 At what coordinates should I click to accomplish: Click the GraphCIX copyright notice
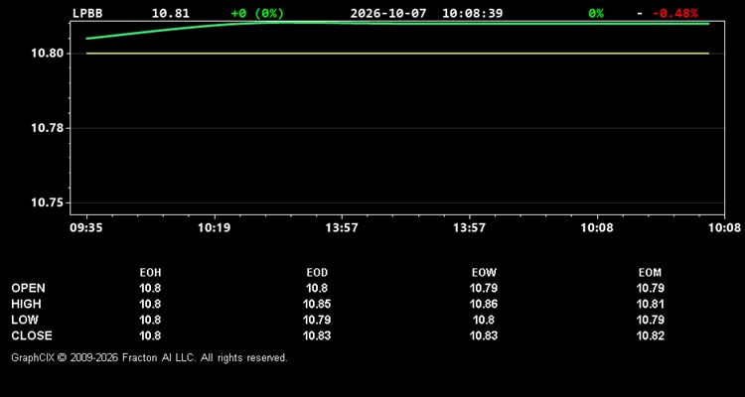click(149, 357)
